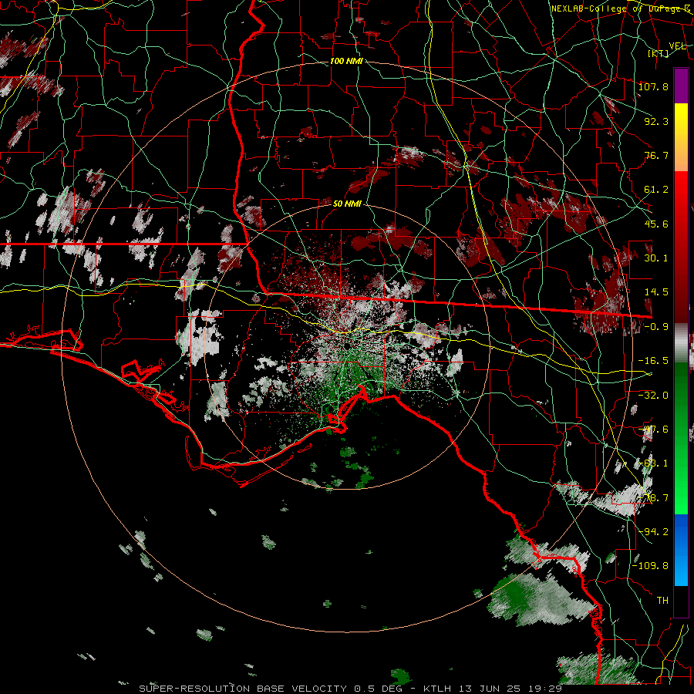Image resolution: width=694 pixels, height=694 pixels.
Task: Click the -94.2 value on velocity scale
Action: point(653,531)
